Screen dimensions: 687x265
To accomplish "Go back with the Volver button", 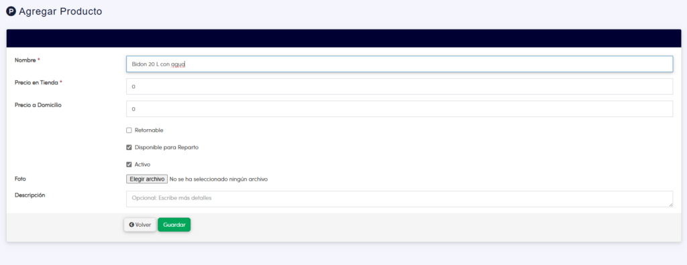I will (140, 225).
